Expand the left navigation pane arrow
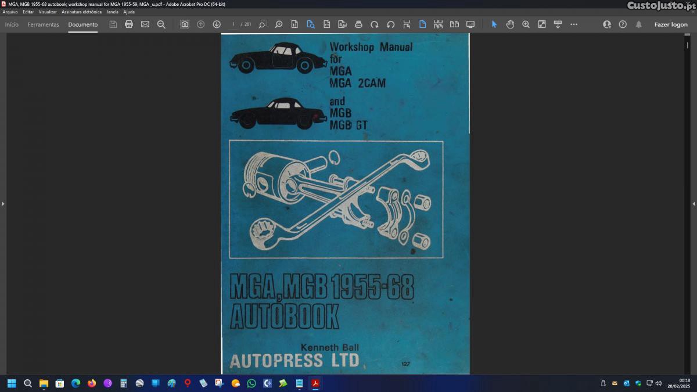Viewport: 697px width, 392px height. point(3,204)
